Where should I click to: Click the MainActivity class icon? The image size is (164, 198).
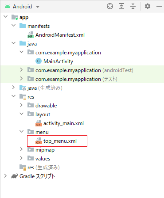(x=39, y=61)
